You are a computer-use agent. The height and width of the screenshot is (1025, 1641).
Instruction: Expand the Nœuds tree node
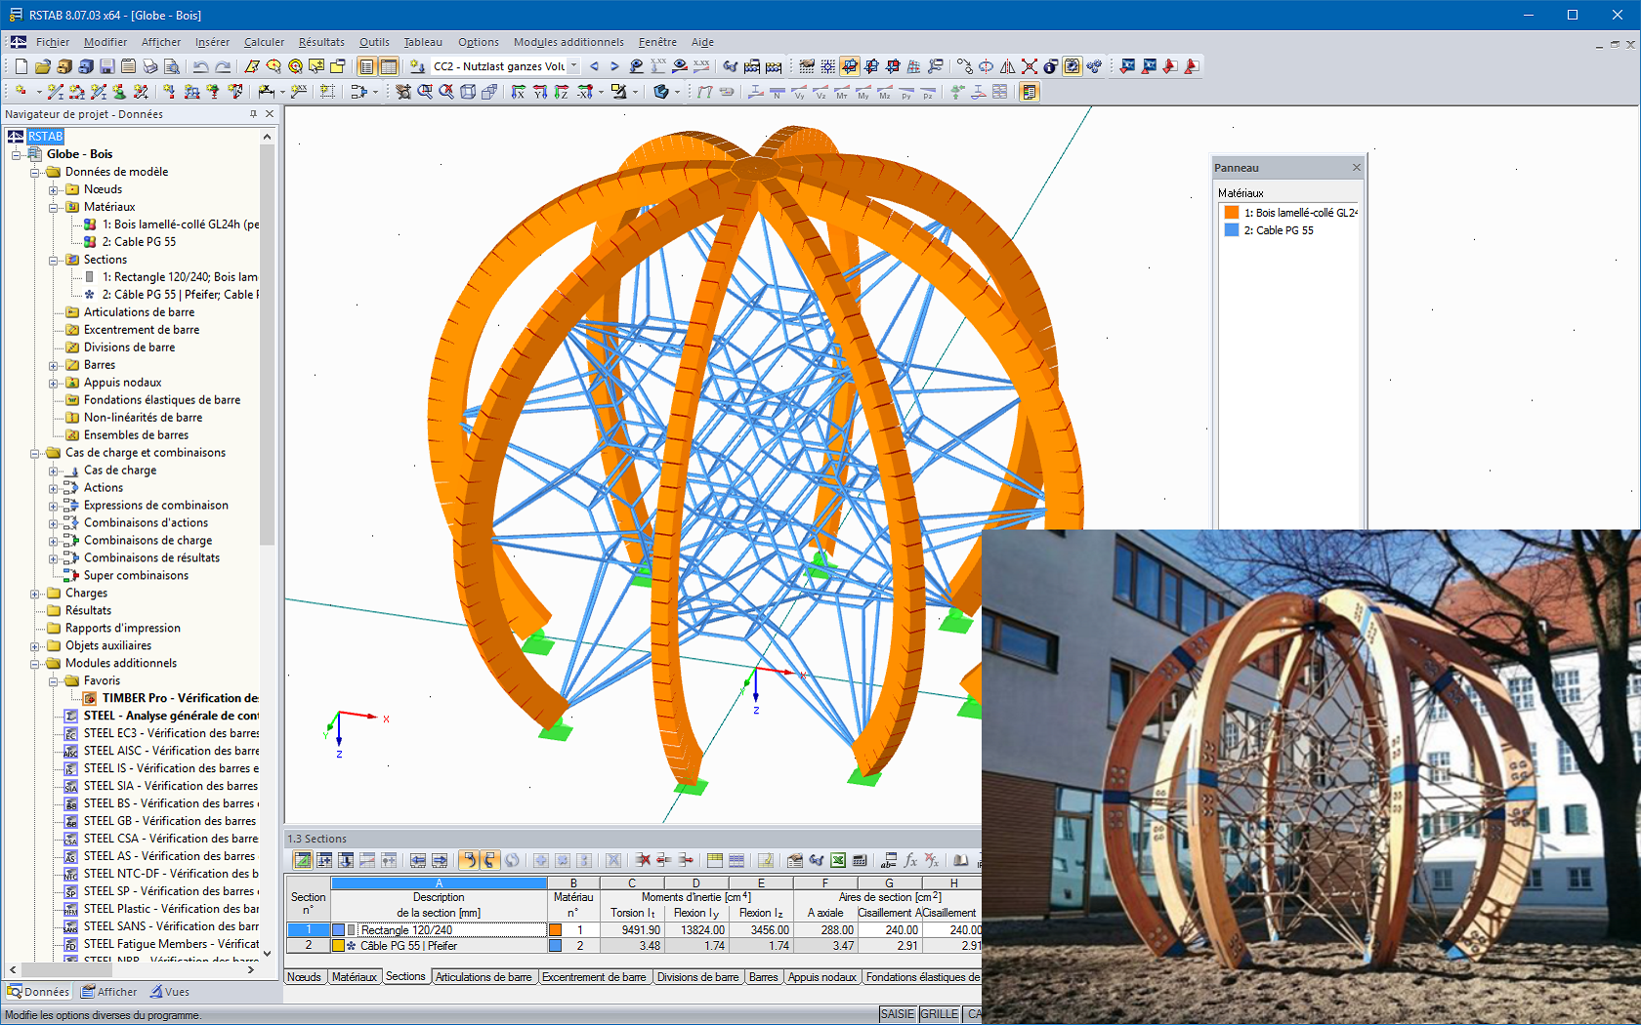54,189
